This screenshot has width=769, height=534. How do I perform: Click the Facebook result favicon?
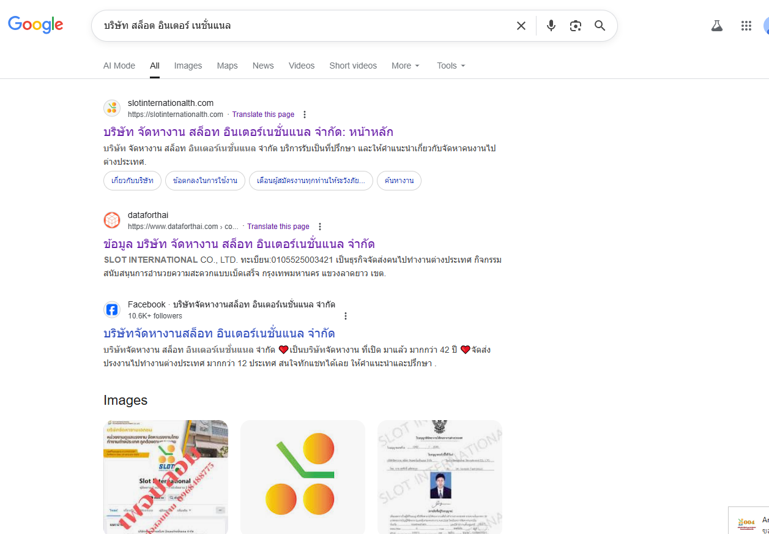(112, 310)
